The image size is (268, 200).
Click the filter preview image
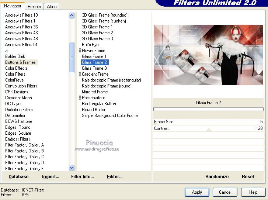[208, 55]
